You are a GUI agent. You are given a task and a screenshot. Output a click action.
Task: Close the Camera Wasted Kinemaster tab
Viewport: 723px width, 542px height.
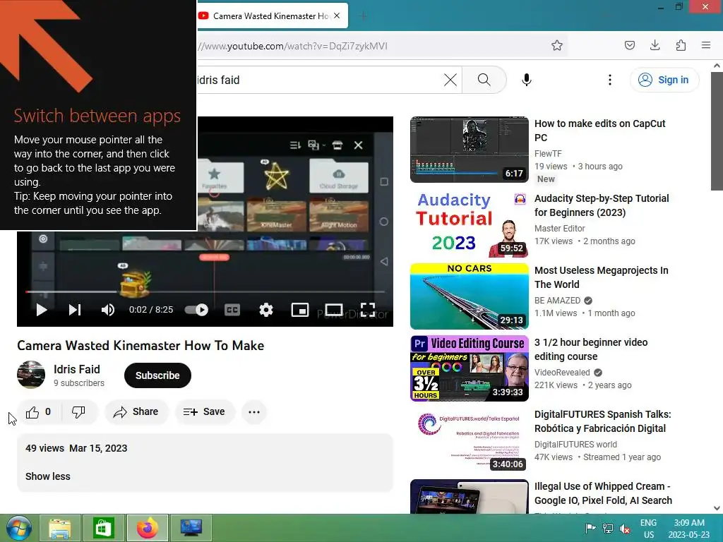[337, 16]
